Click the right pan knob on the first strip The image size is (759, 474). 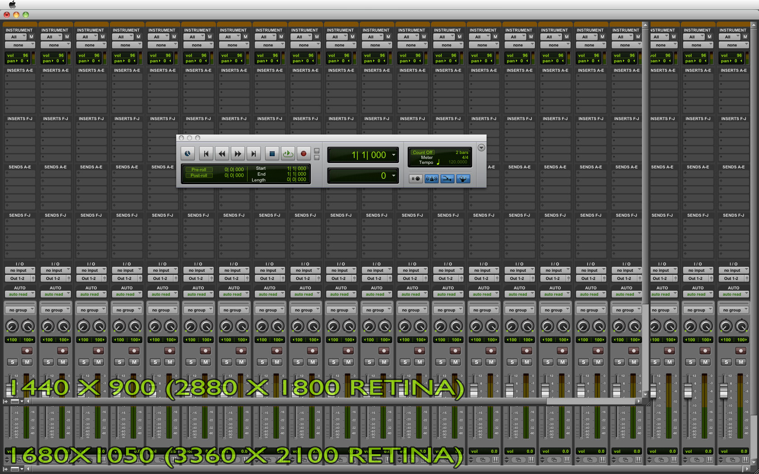tap(28, 326)
